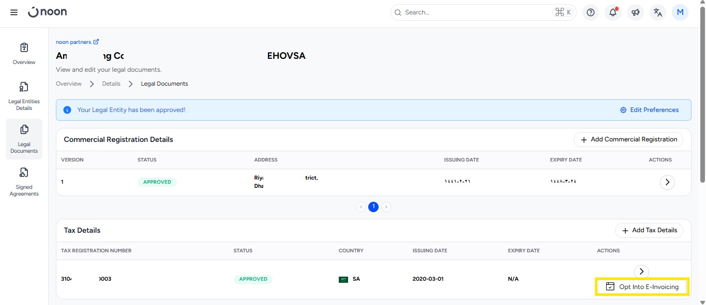Click Add Tax Details button

point(649,230)
